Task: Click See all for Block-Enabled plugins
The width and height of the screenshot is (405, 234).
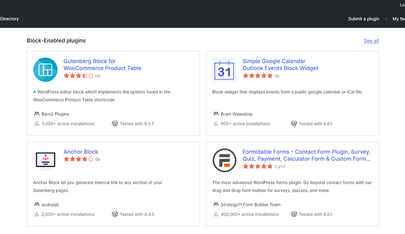Action: pos(371,41)
